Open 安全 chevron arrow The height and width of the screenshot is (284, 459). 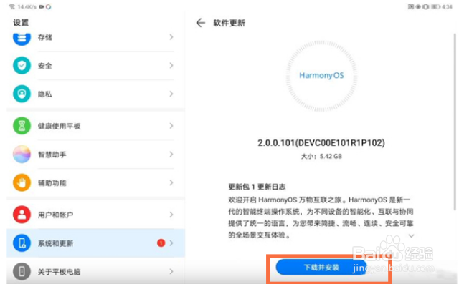[171, 65]
